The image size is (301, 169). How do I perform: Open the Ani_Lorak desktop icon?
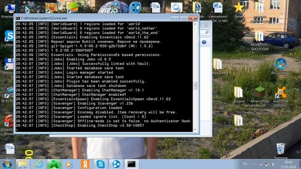coord(280,64)
